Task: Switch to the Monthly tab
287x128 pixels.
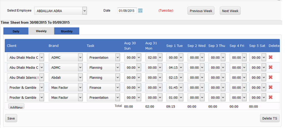Action: pyautogui.click(x=67, y=31)
